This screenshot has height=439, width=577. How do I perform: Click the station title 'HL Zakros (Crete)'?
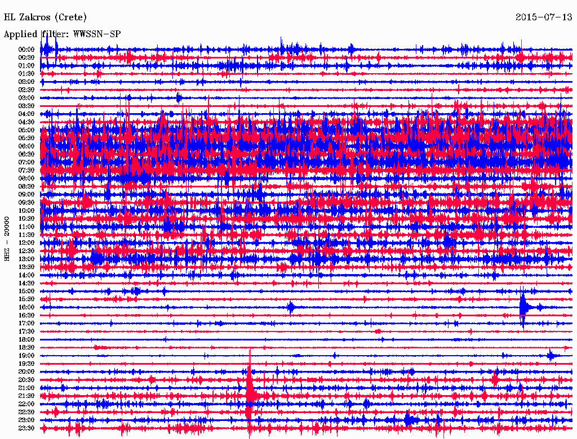click(45, 17)
